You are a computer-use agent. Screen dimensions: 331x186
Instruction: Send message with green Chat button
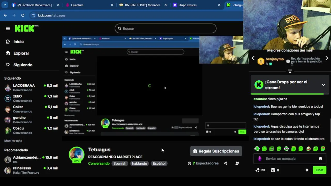(319, 170)
